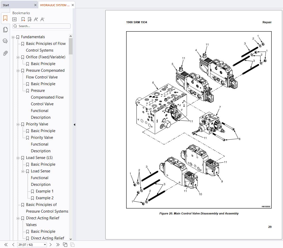Viewport: 283px width, 248px height.
Task: Open Load Sense (LS) bookmark
Action: pos(39,158)
